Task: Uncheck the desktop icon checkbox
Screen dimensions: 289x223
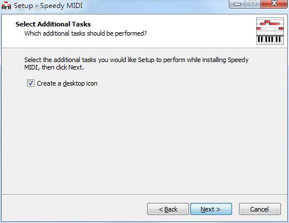Action: coord(30,83)
